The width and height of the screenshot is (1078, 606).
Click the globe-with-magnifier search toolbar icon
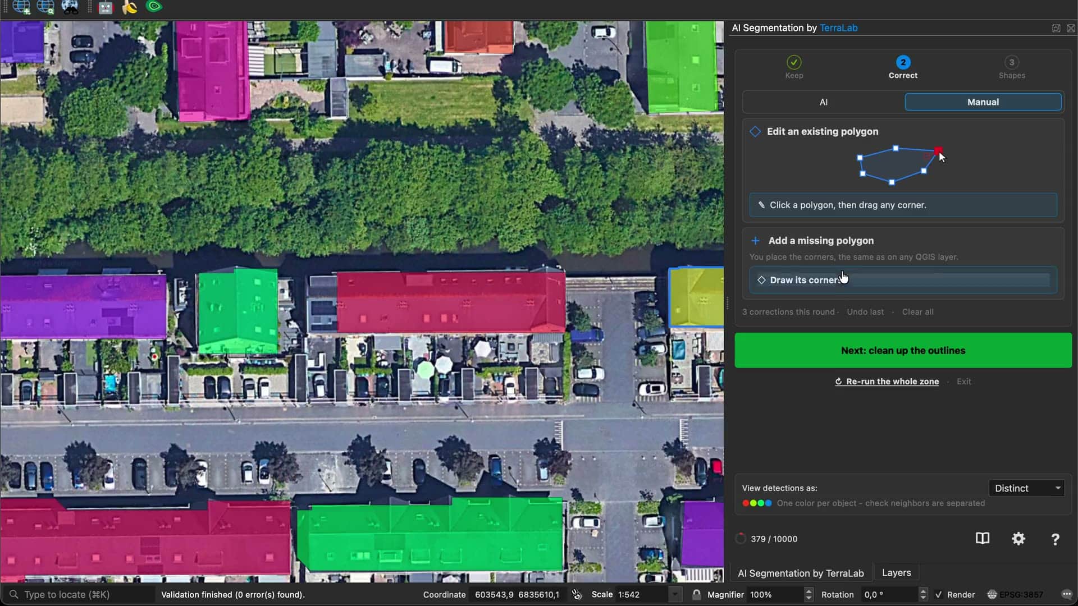click(45, 7)
